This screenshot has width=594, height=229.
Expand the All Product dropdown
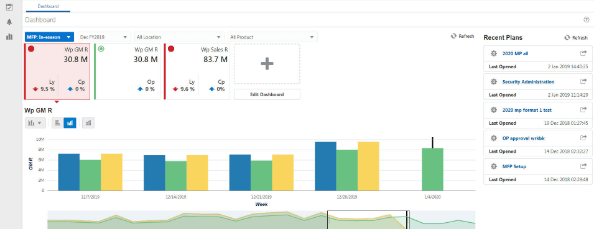(272, 37)
